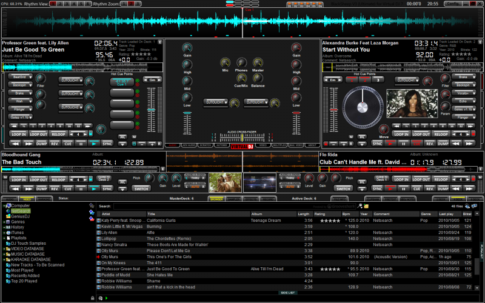The image size is (485, 303).
Task: Click the Master volume knob
Action: [258, 63]
